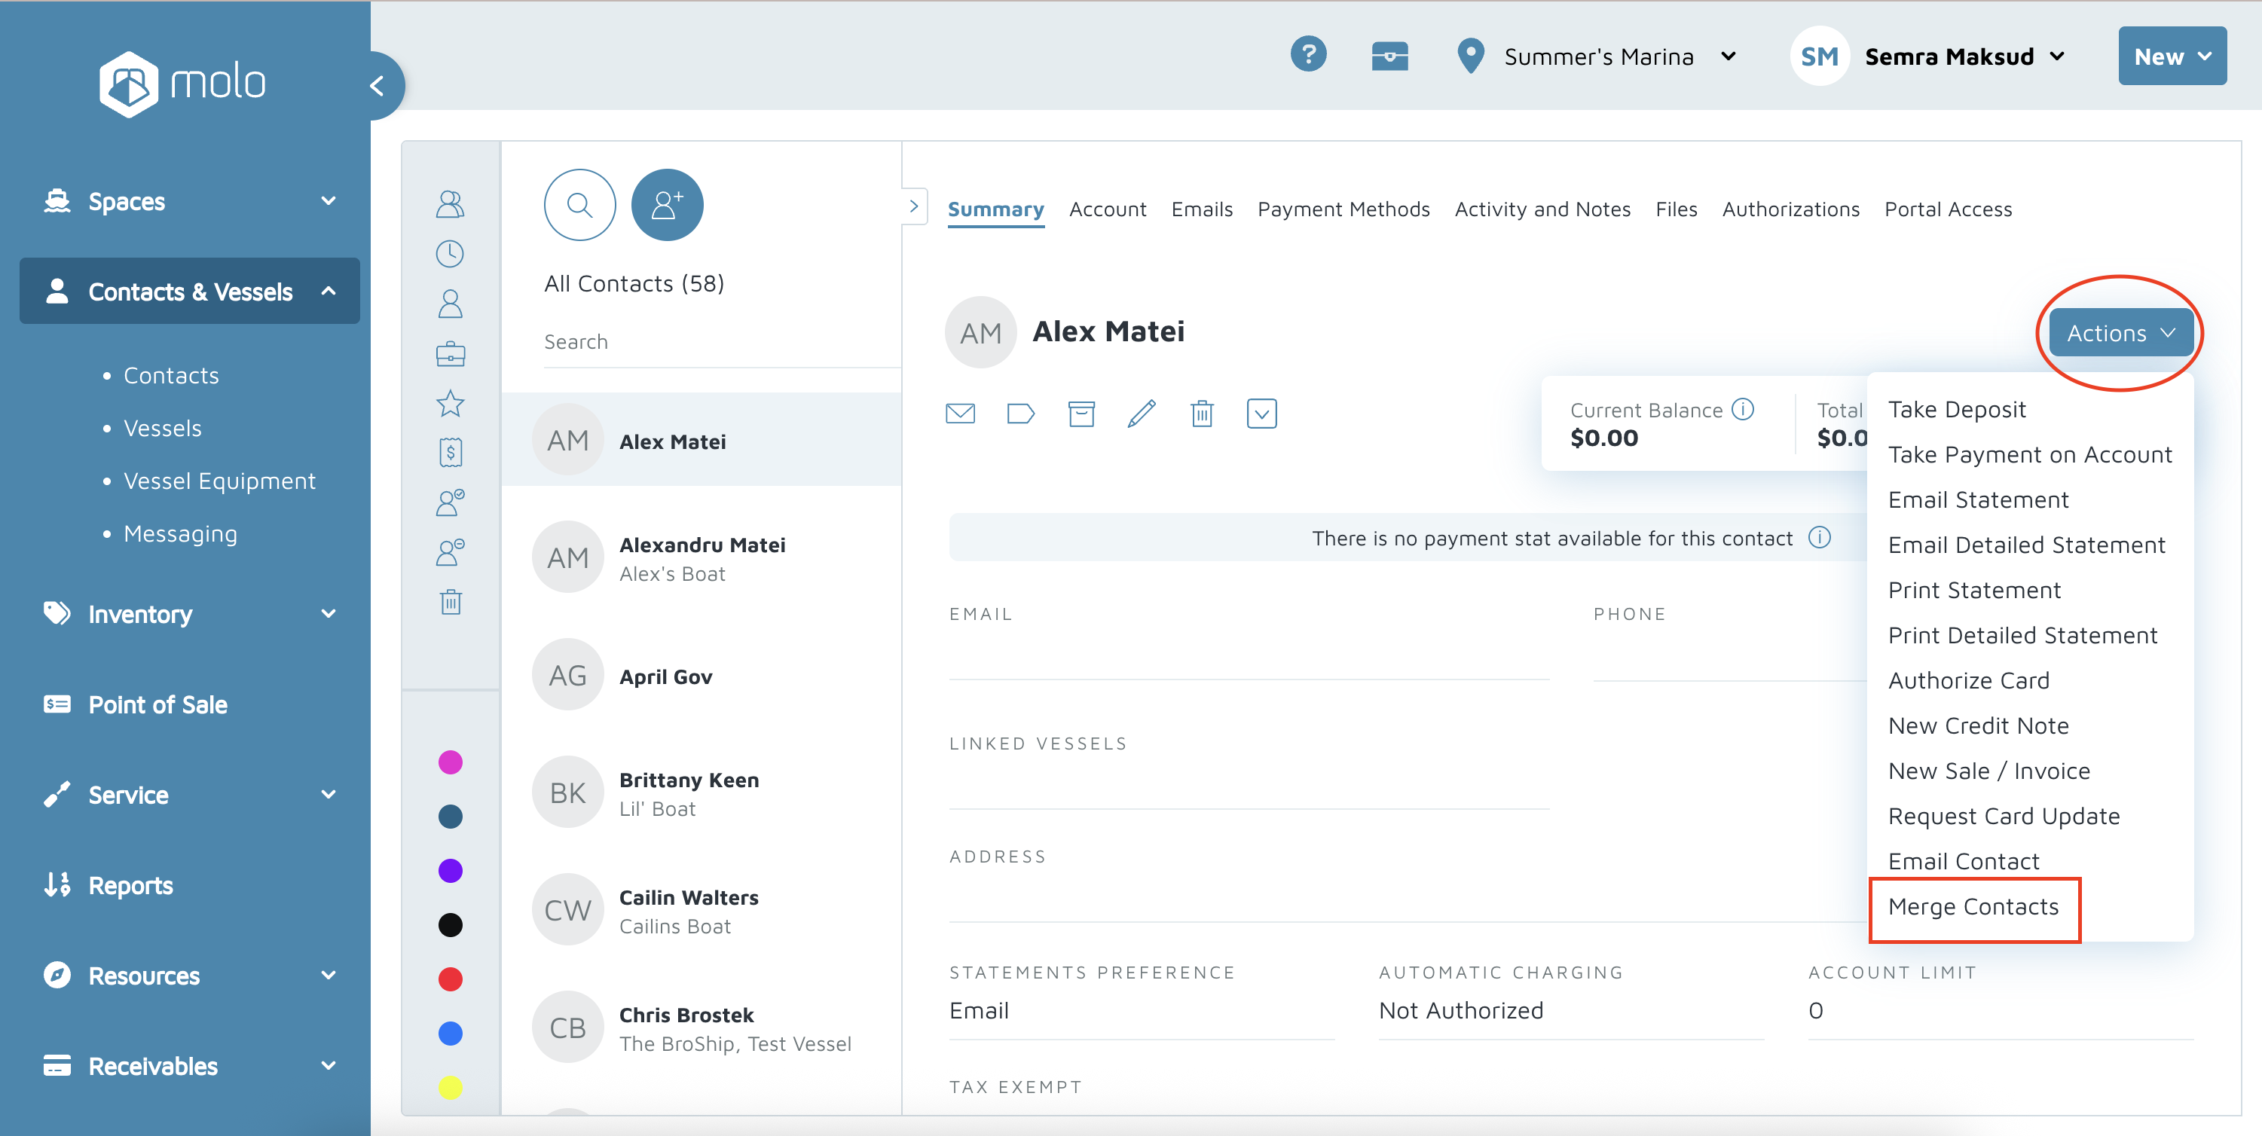Click the contacts Search input field
Image resolution: width=2262 pixels, height=1136 pixels.
[720, 341]
